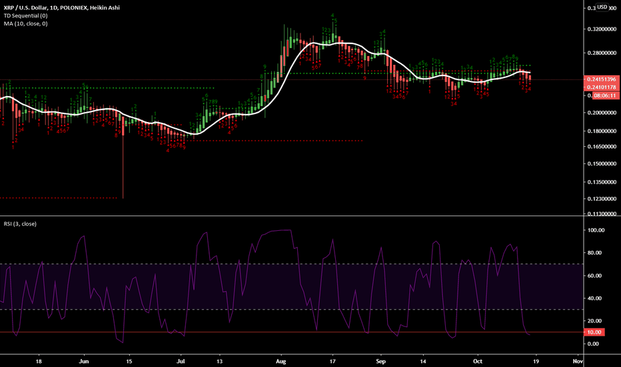Click the 08:06:11 countdown label
The height and width of the screenshot is (367, 621).
tap(606, 95)
